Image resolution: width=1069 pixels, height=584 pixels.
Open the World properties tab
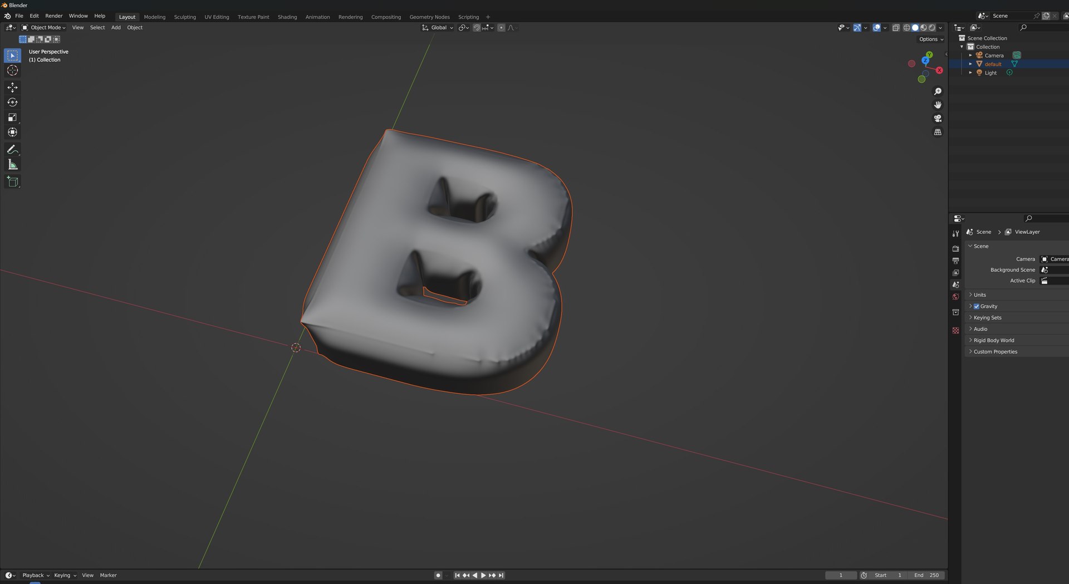pos(955,297)
